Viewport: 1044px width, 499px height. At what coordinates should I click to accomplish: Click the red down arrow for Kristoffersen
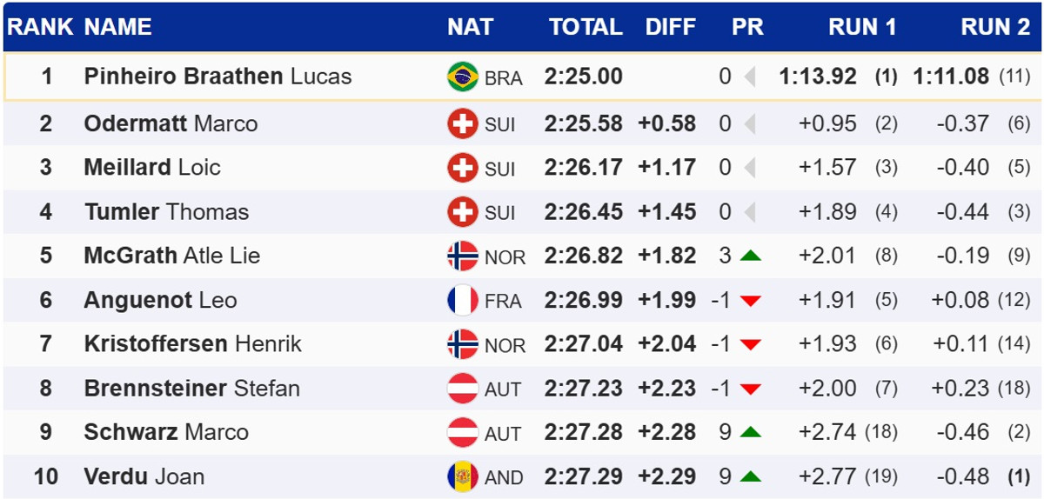click(x=751, y=345)
